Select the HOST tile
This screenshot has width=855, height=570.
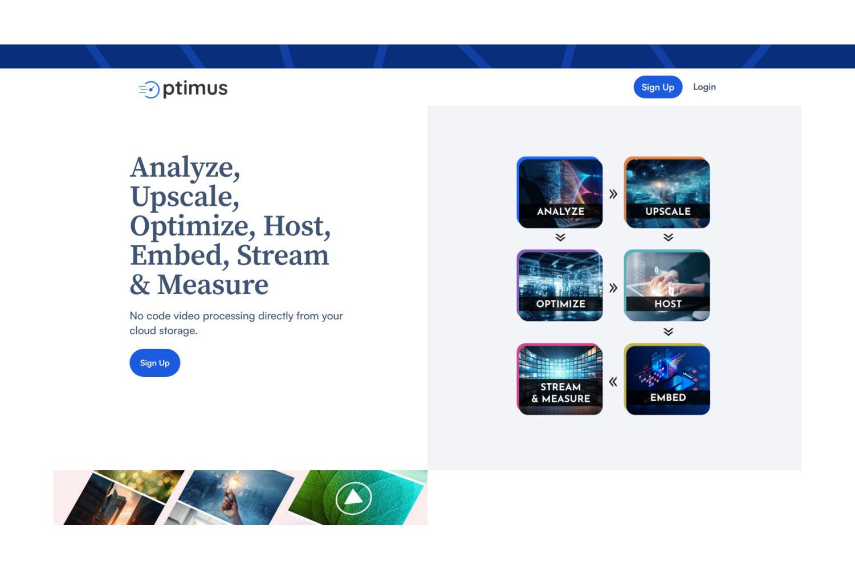click(x=667, y=286)
